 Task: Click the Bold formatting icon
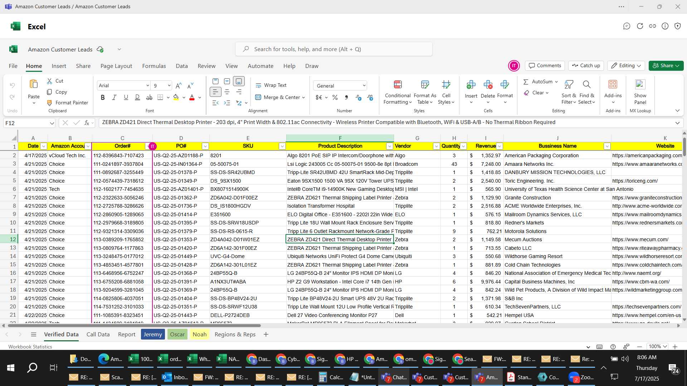103,98
